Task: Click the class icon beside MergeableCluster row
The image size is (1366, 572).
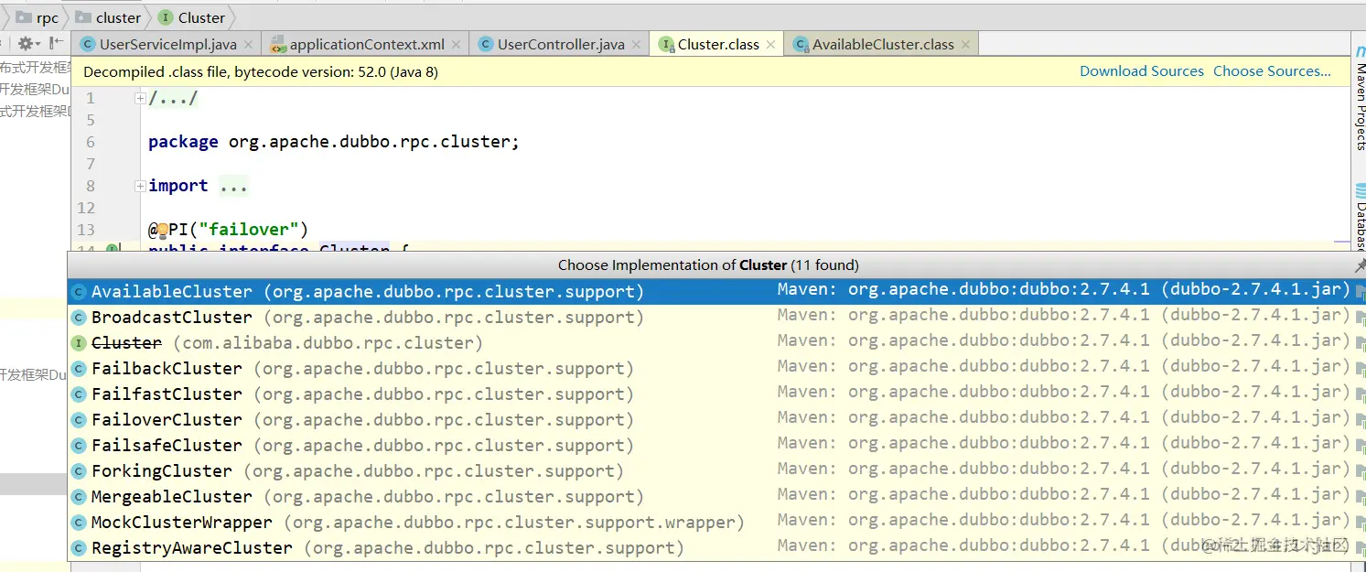Action: 80,497
